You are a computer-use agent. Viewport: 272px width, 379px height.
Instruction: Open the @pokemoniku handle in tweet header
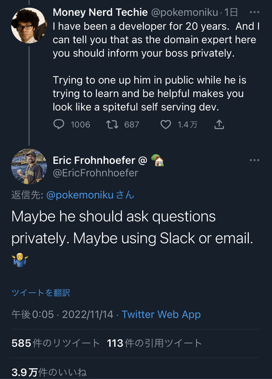point(185,12)
